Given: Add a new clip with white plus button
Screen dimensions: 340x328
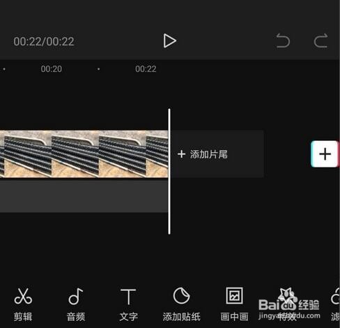Looking at the screenshot, I should click(325, 154).
